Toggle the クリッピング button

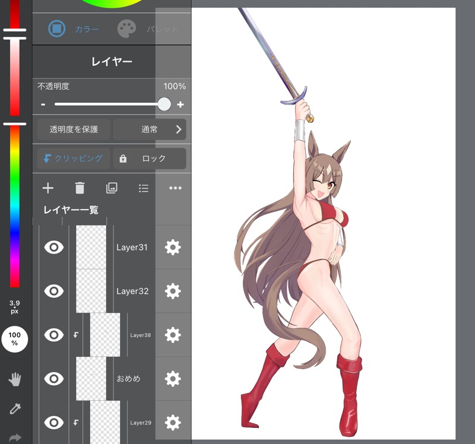(73, 158)
